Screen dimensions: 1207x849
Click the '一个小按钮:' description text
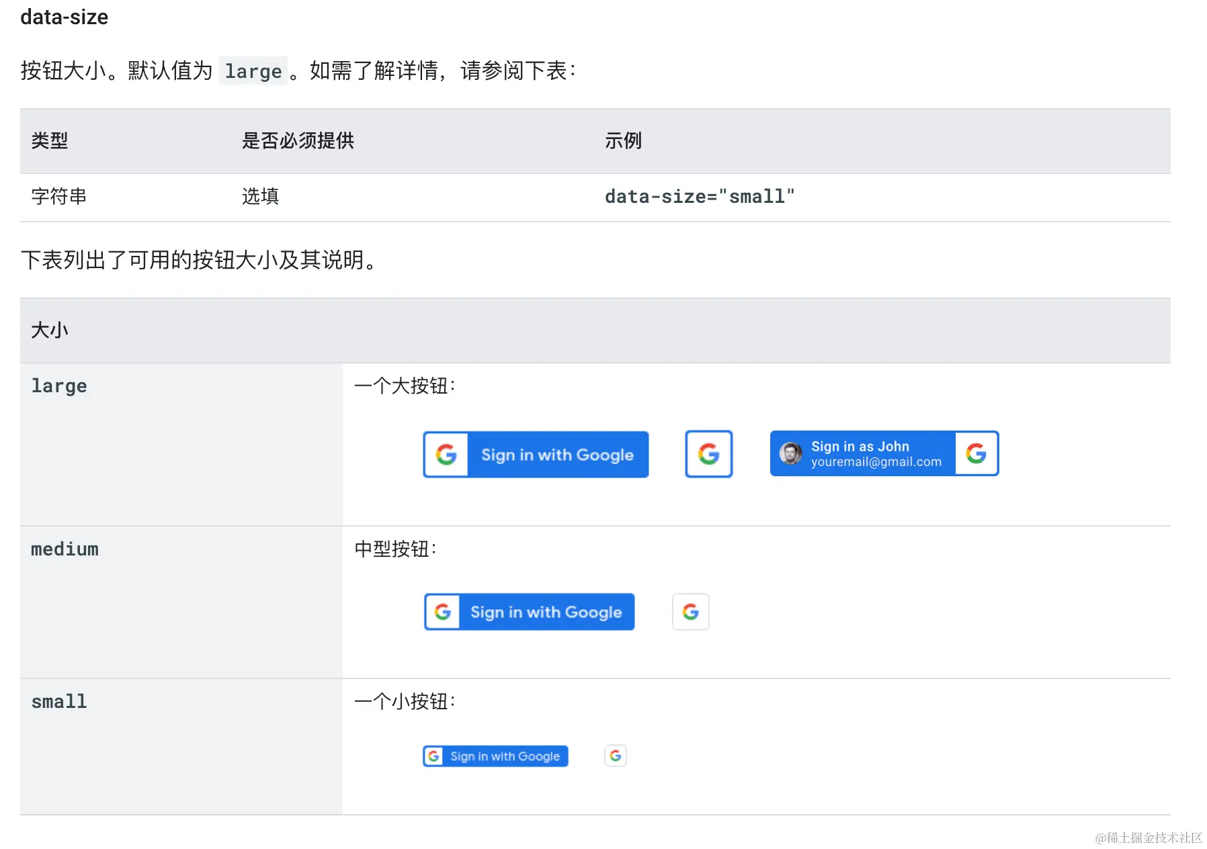point(405,702)
